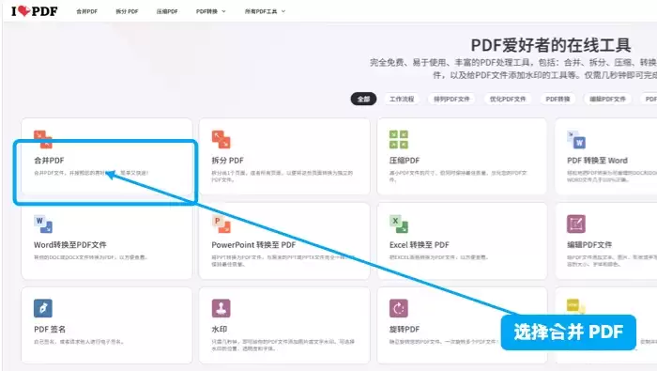Open the Excel 转换至 PDF card title
657x371 pixels.
[x=419, y=245]
